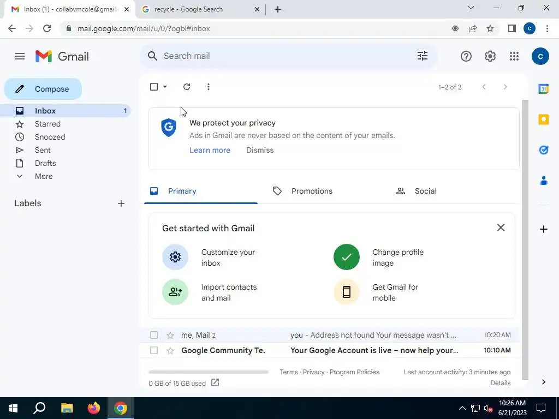Open the Gmail main menu hamburger icon
Image resolution: width=559 pixels, height=419 pixels.
(x=20, y=56)
